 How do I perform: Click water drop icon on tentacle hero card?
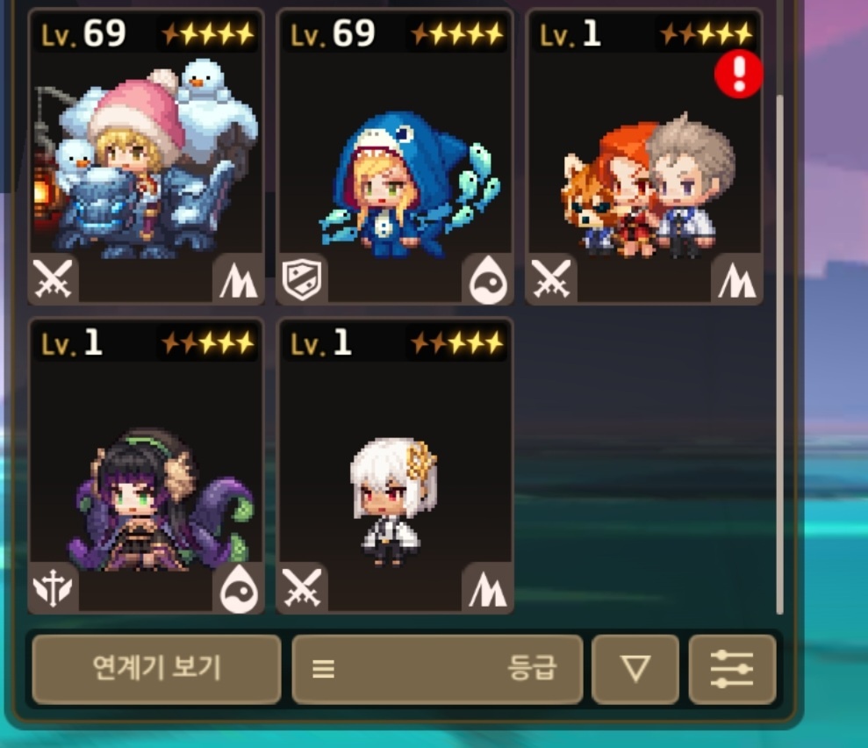click(239, 588)
